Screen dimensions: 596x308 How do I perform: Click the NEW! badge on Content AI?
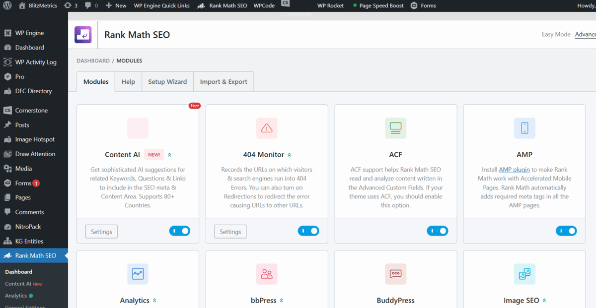click(154, 155)
